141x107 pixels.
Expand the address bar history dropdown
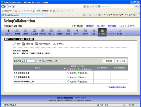coord(84,6)
